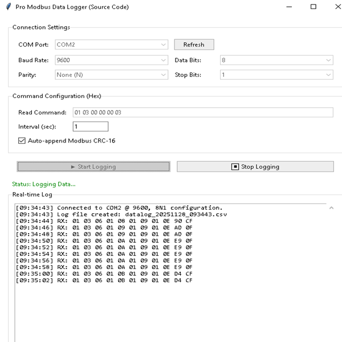Click the 'Status: Logging Data...' text
The width and height of the screenshot is (342, 342).
pos(44,184)
